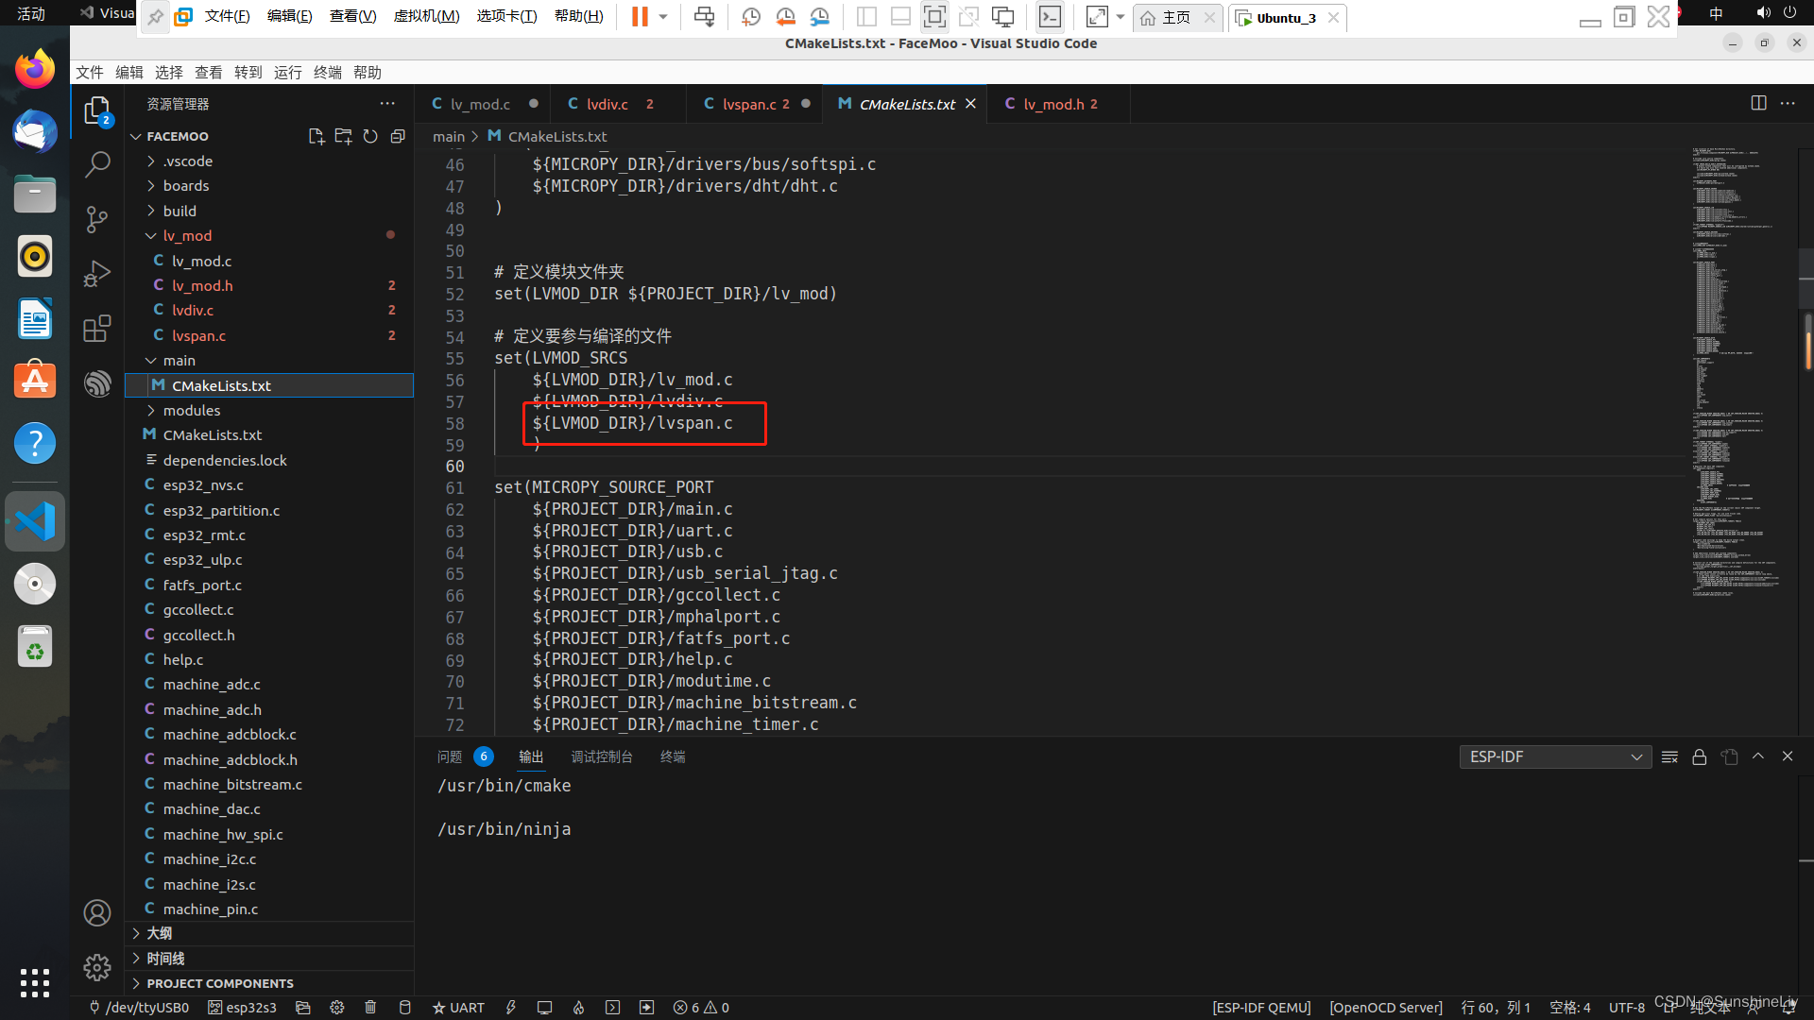Open the ESP-IDF output channel dropdown
The height and width of the screenshot is (1020, 1814).
pyautogui.click(x=1554, y=756)
